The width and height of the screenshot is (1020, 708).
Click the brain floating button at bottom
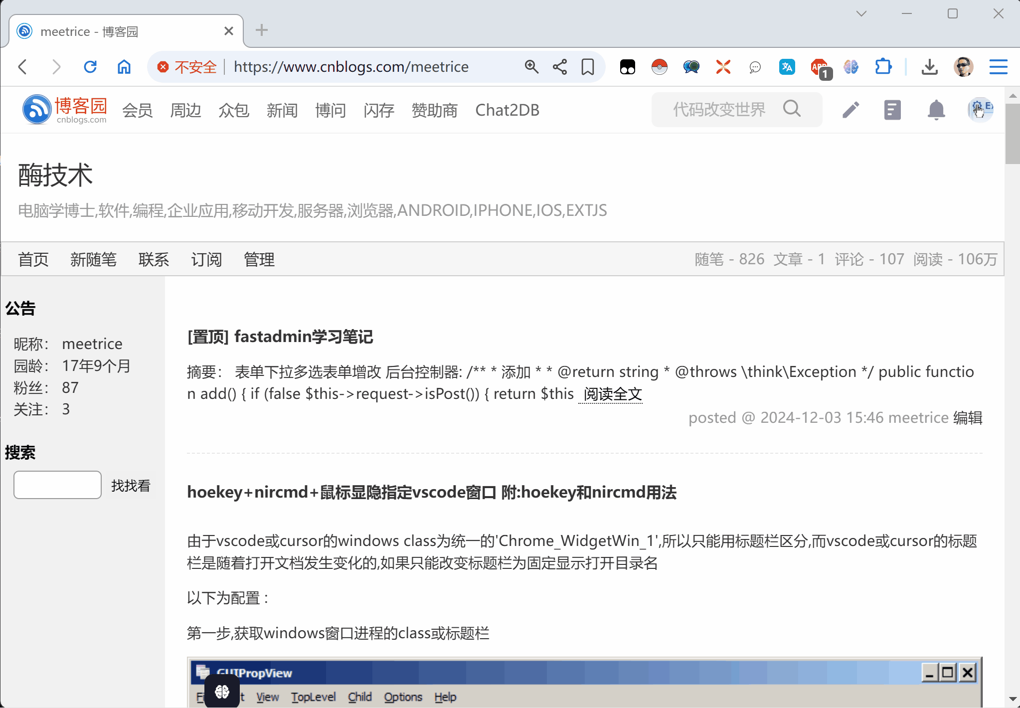[x=222, y=691]
